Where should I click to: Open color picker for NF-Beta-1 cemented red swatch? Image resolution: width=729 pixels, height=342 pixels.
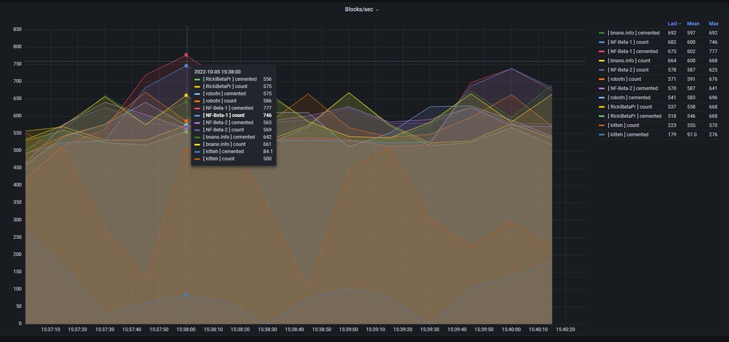click(601, 52)
